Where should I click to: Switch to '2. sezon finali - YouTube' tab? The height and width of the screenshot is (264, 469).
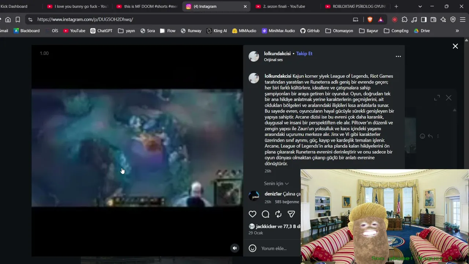pyautogui.click(x=286, y=6)
